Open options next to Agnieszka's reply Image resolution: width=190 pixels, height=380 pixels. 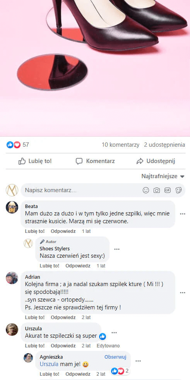coord(138,361)
